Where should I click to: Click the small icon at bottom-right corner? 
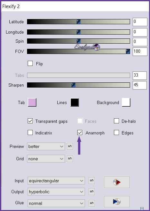(142, 209)
